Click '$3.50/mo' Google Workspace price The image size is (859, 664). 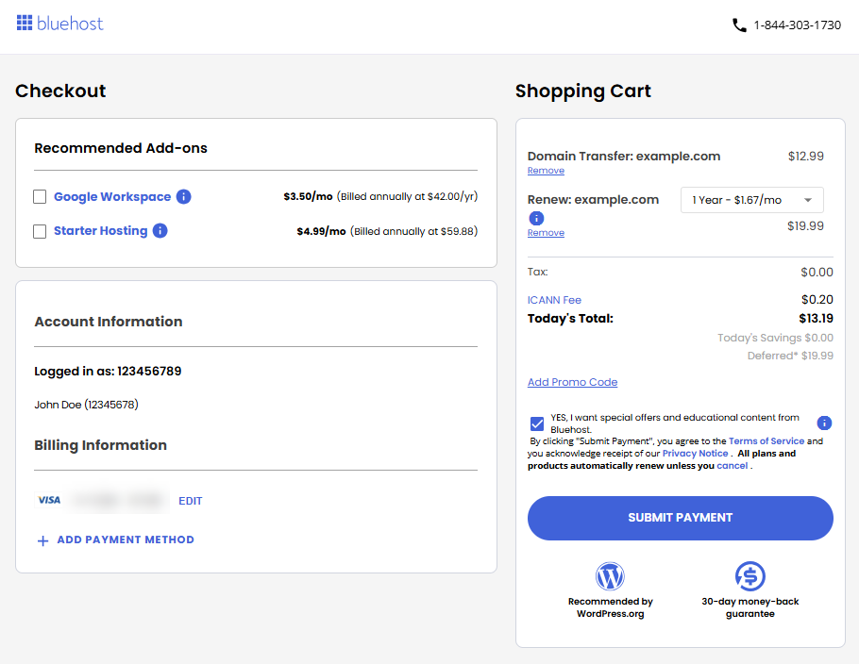(308, 196)
